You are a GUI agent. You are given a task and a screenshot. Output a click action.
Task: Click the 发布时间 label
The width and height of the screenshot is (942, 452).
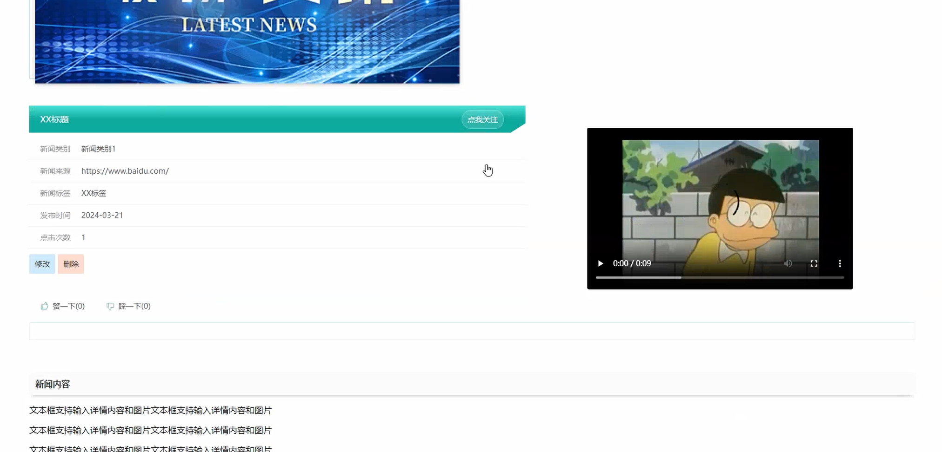(x=55, y=215)
